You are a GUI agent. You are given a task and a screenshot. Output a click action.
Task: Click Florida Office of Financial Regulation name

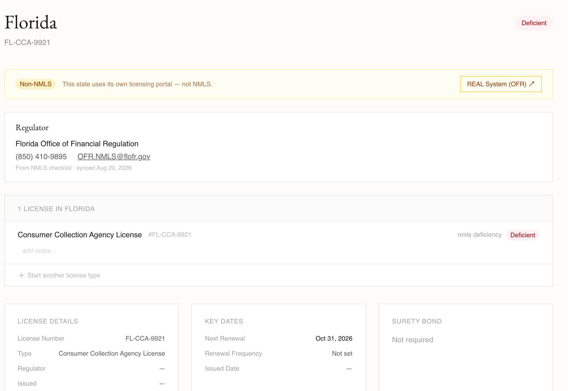[x=77, y=144]
